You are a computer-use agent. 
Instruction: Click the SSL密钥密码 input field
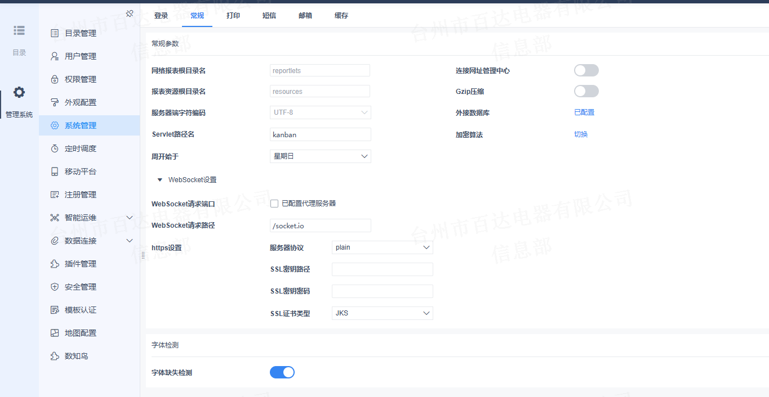pos(383,291)
